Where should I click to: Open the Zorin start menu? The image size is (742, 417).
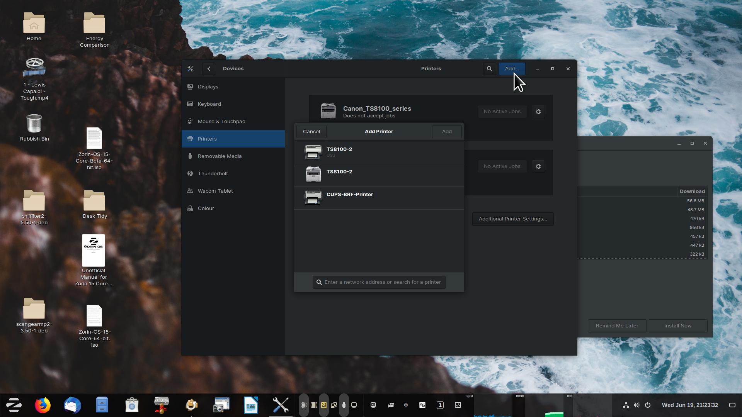(x=14, y=405)
